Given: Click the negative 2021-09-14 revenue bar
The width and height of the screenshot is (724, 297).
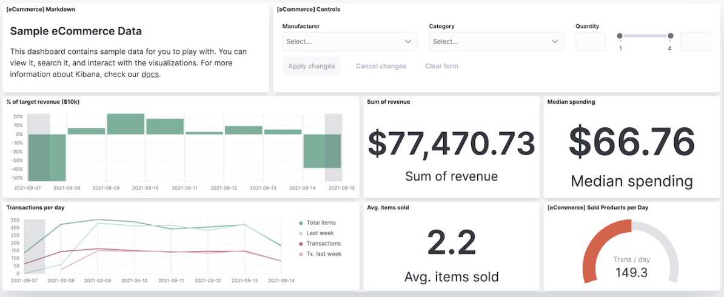Looking at the screenshot, I should pyautogui.click(x=322, y=151).
